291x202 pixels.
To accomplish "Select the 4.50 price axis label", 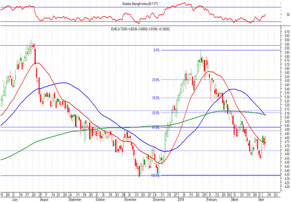I will click(287, 162).
